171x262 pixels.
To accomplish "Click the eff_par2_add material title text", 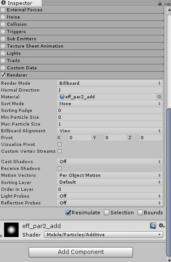I will (41, 226).
